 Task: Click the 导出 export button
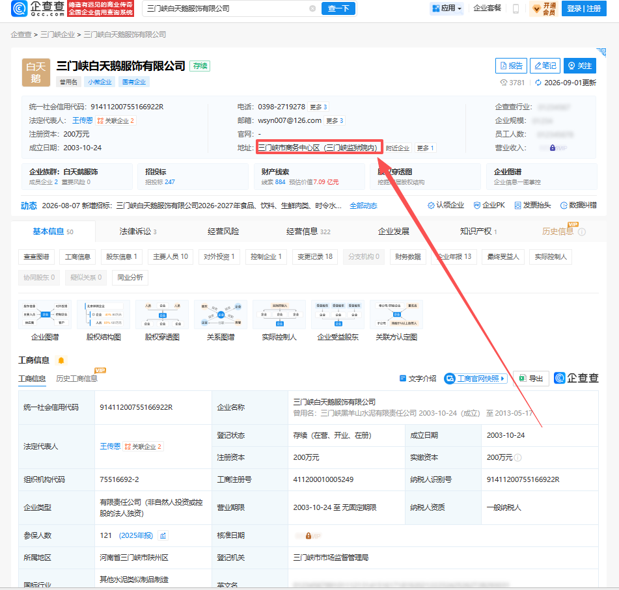(x=531, y=379)
